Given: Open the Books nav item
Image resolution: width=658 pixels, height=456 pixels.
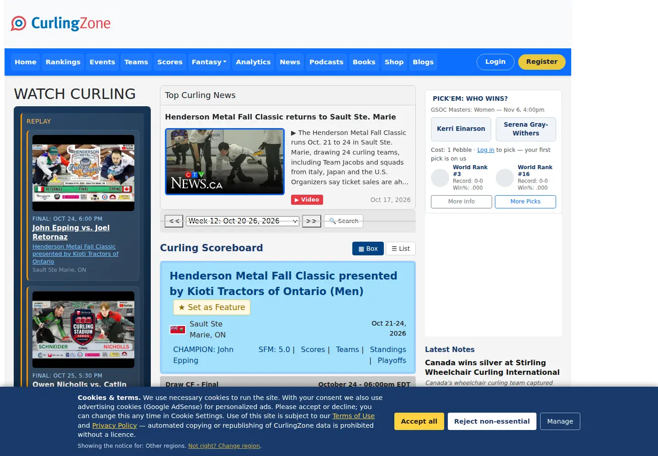Looking at the screenshot, I should pos(364,62).
